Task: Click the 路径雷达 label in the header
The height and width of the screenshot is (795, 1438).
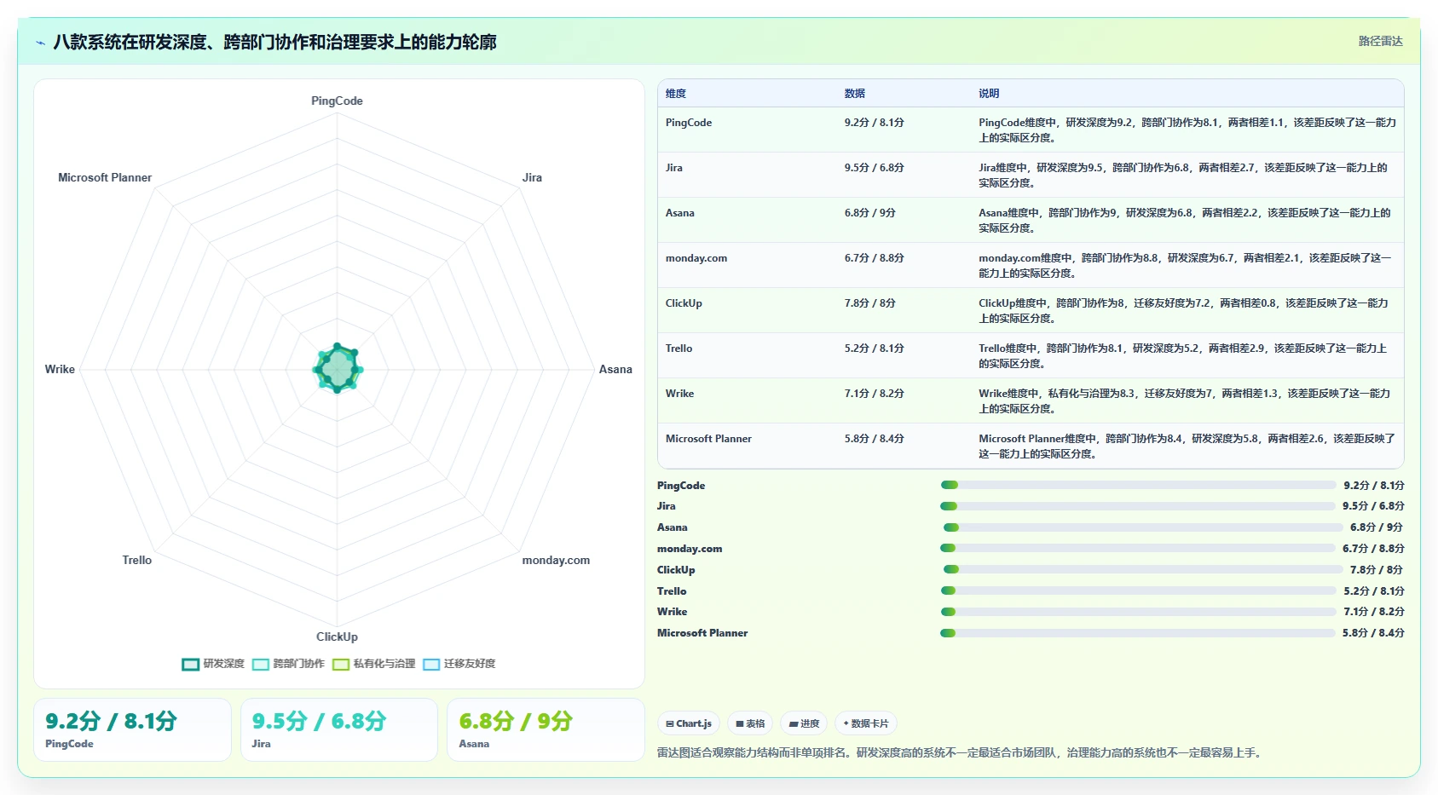Action: coord(1380,41)
